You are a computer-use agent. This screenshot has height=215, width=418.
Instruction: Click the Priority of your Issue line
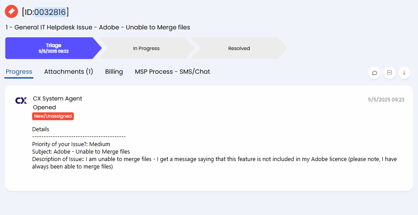[x=71, y=144]
